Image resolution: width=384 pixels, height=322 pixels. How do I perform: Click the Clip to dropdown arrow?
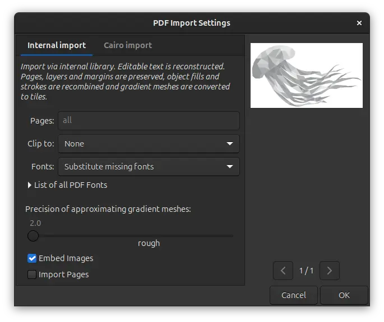(230, 144)
